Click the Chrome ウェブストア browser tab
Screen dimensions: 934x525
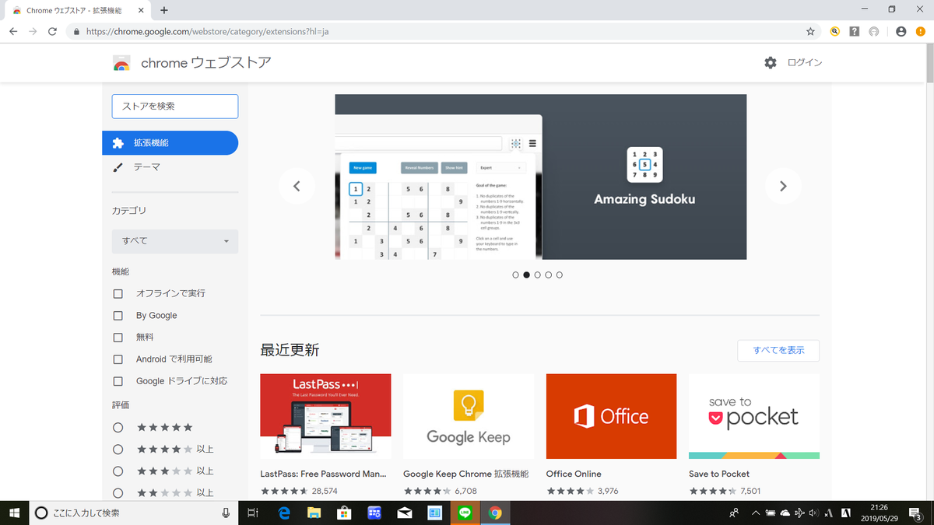tap(78, 10)
